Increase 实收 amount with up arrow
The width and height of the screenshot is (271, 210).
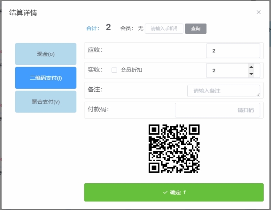251,67
